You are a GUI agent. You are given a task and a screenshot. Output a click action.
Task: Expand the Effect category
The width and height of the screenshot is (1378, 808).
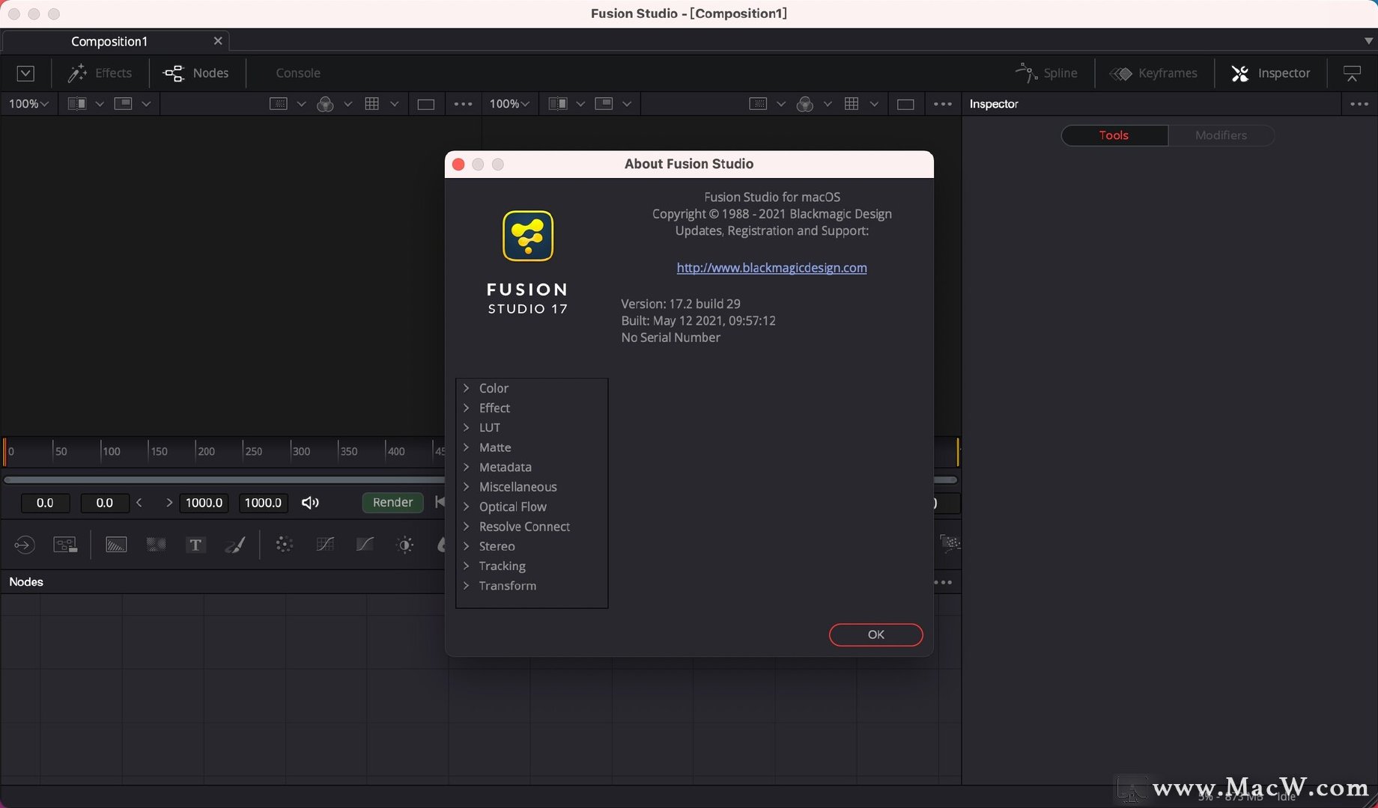click(x=466, y=408)
